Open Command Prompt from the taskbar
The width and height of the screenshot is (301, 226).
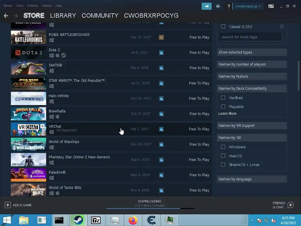click(x=59, y=220)
